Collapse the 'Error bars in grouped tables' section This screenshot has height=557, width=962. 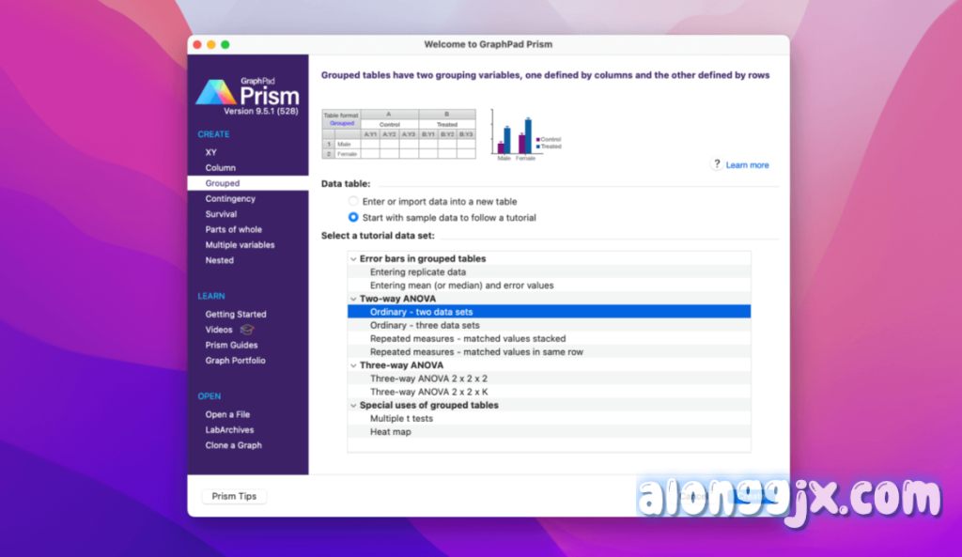pos(352,258)
